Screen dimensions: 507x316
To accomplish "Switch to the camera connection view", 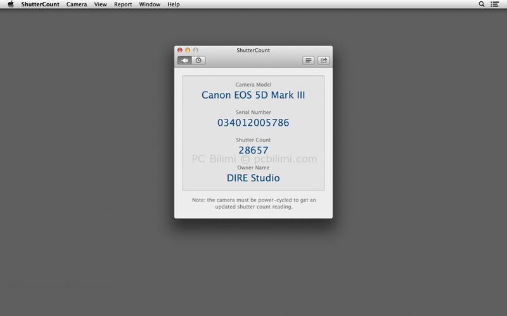I will (184, 60).
